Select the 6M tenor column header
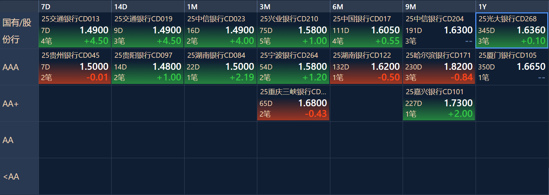This screenshot has height=195, width=549. (x=366, y=7)
